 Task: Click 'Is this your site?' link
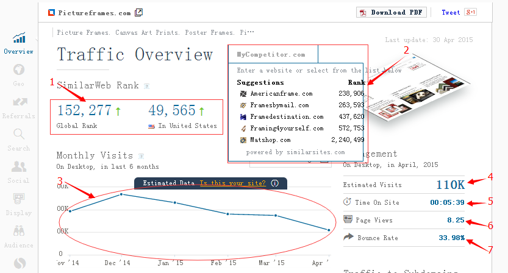point(232,183)
